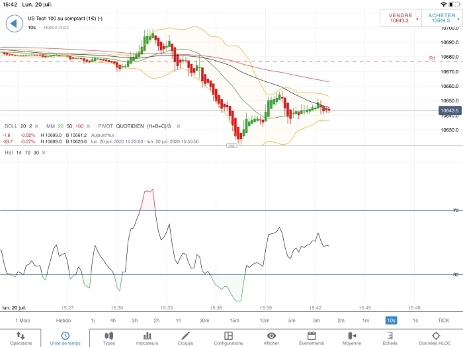Image resolution: width=463 pixels, height=347 pixels.
Task: Open the Opérations arrows icon
Action: coord(21,336)
